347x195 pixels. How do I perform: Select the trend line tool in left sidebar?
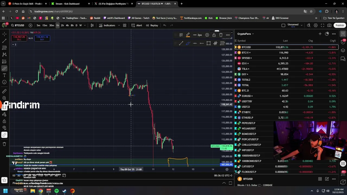(x=4, y=41)
